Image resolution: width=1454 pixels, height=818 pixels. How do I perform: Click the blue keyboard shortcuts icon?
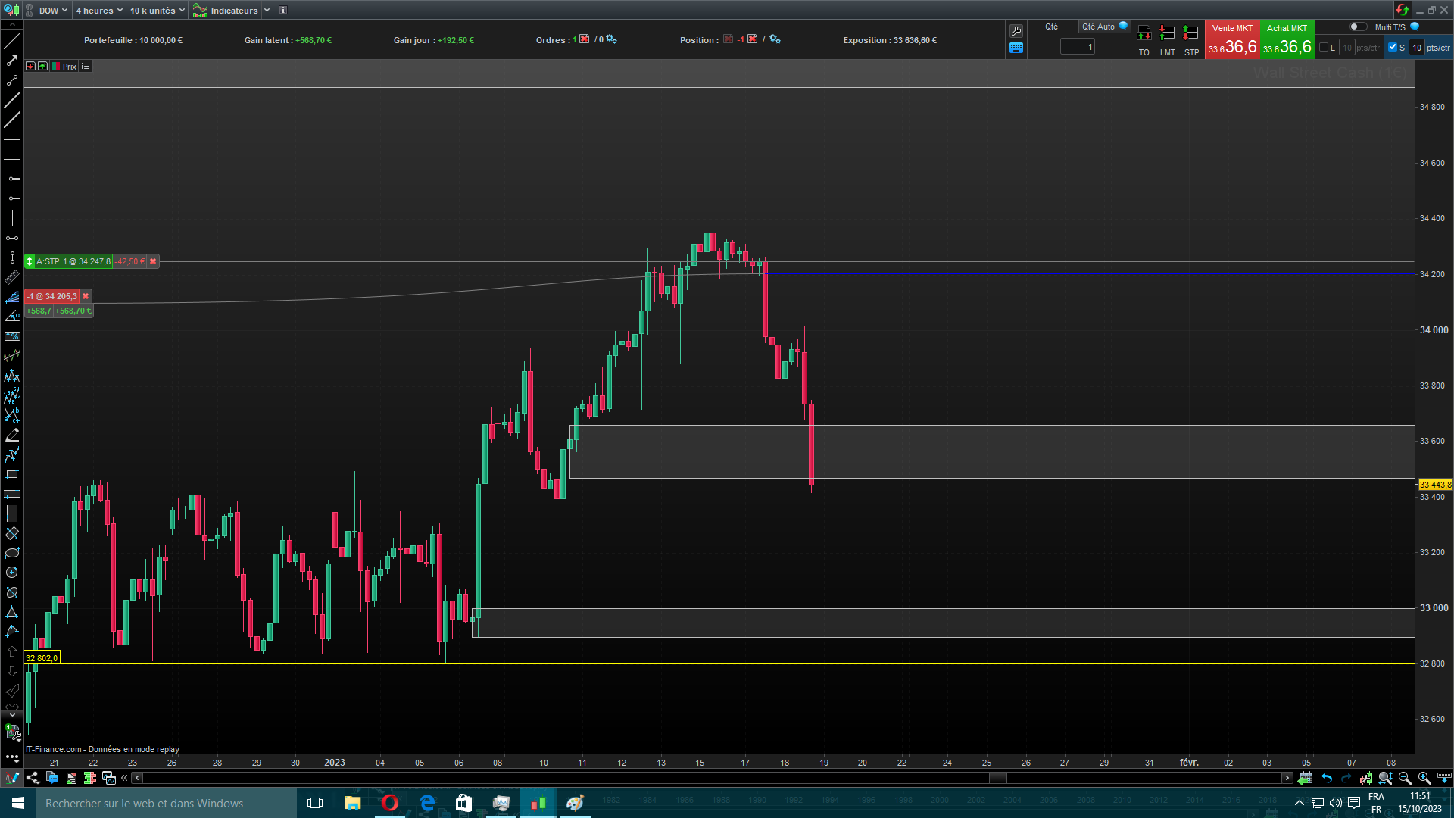1016,48
